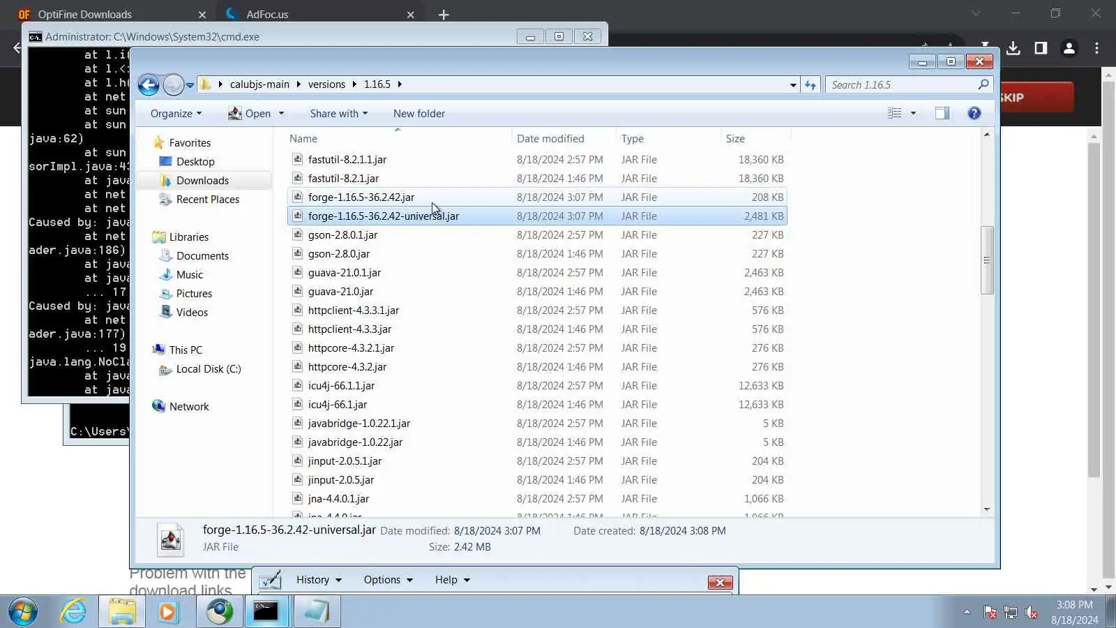Open Recent Places in the sidebar

pos(207,199)
